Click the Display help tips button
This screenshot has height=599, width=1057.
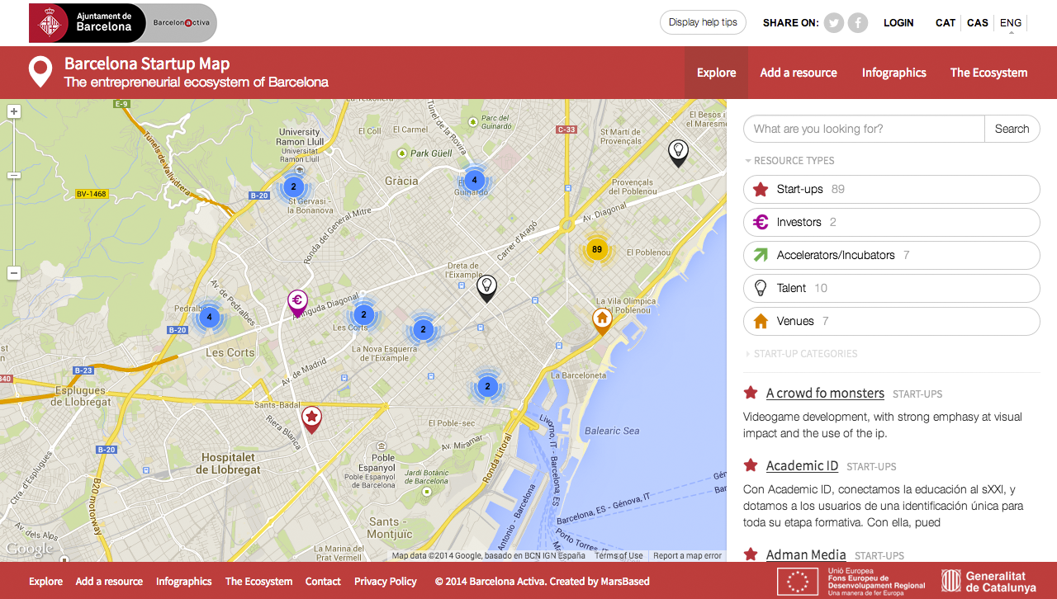(703, 22)
